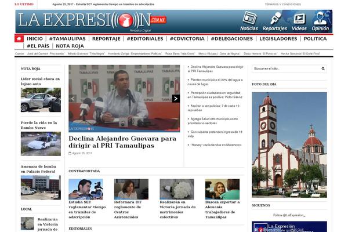The width and height of the screenshot is (348, 232).
Task: Open the Noticias newspaper icon
Action: pyautogui.click(x=249, y=21)
